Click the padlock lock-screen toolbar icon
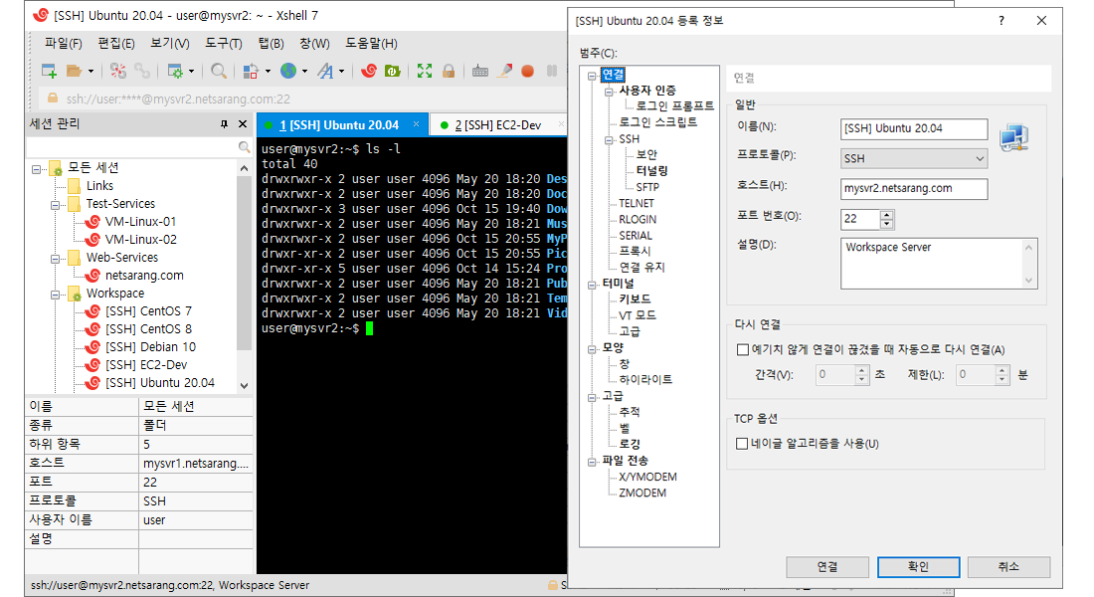Screen dimensions: 1094x597 449,71
